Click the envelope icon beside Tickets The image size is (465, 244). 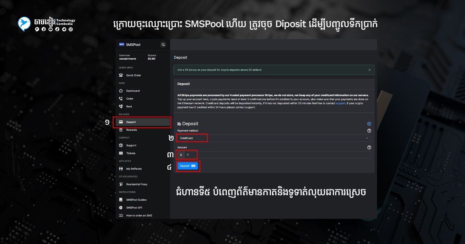[121, 153]
